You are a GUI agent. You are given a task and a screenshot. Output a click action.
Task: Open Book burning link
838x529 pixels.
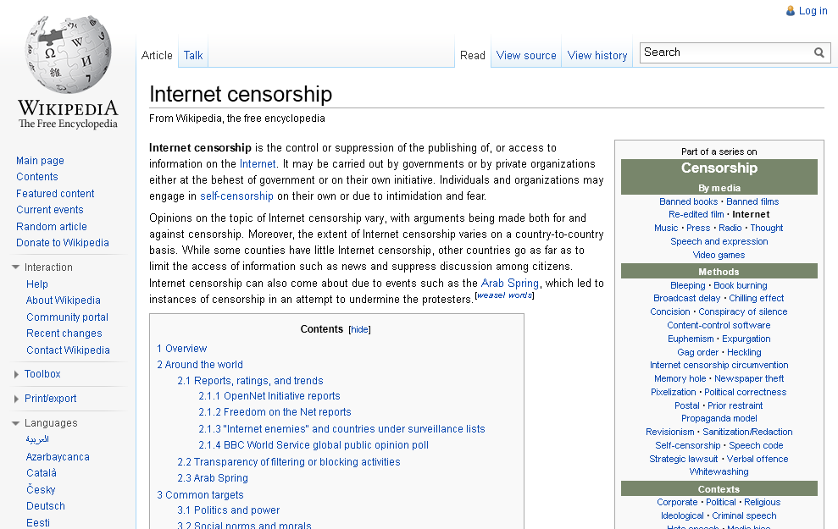(741, 285)
